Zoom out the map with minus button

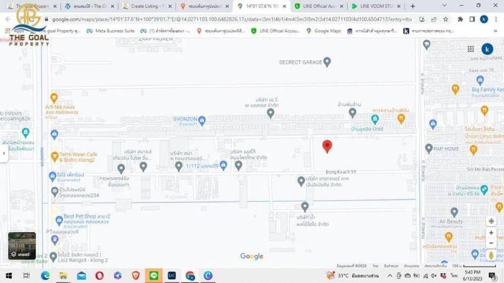pos(491,243)
